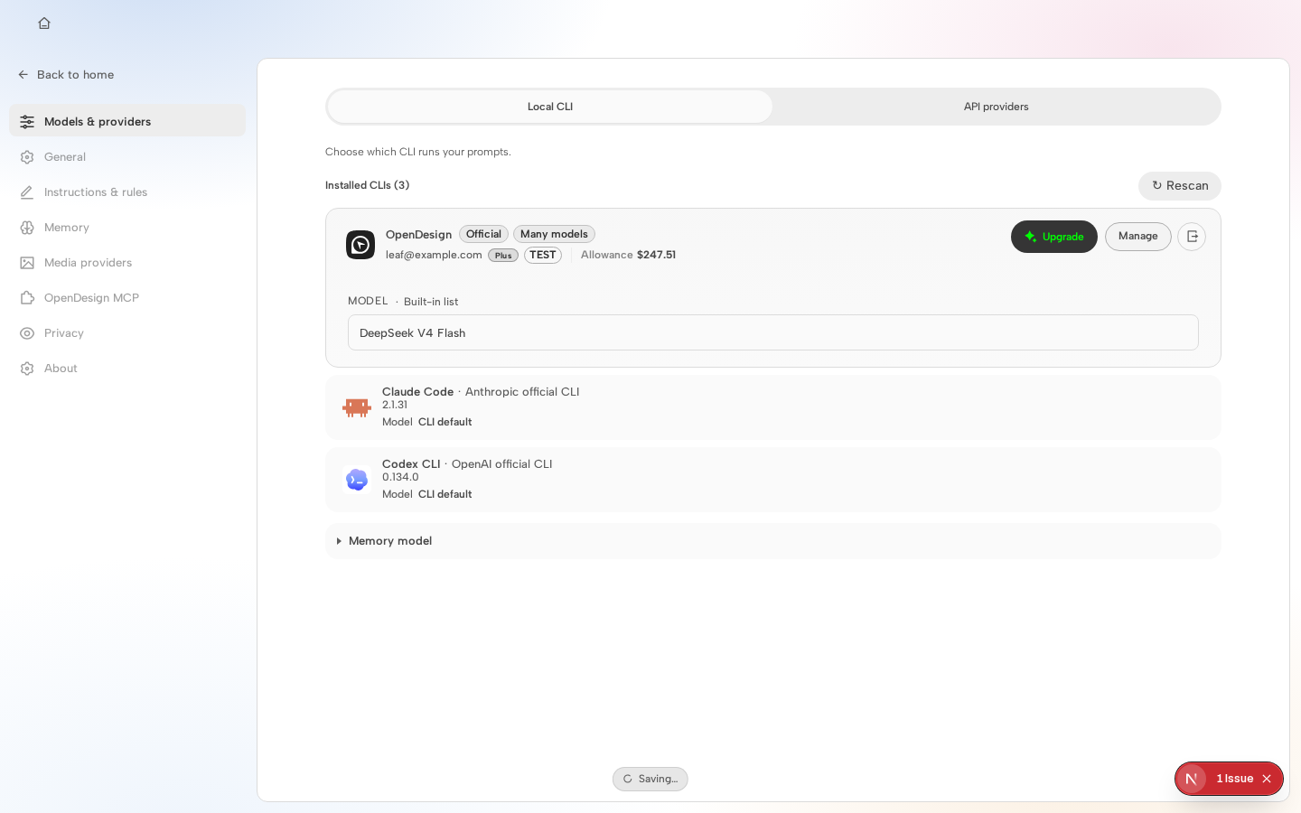Click the Upgrade button

point(1054,237)
